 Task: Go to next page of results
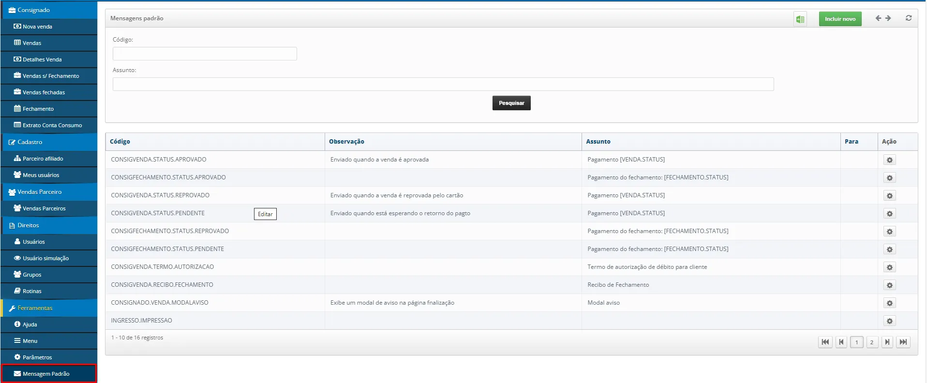[x=887, y=342]
